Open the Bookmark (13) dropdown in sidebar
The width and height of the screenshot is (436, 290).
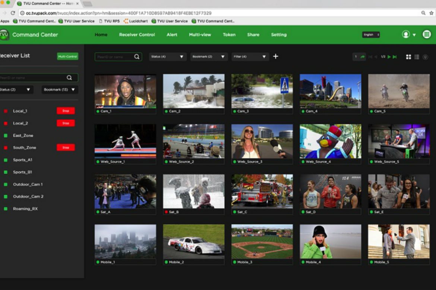point(60,90)
